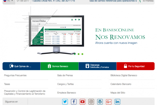This screenshot has width=158, height=105.
Task: Click the Te Interesa label
Action: coord(148,1)
